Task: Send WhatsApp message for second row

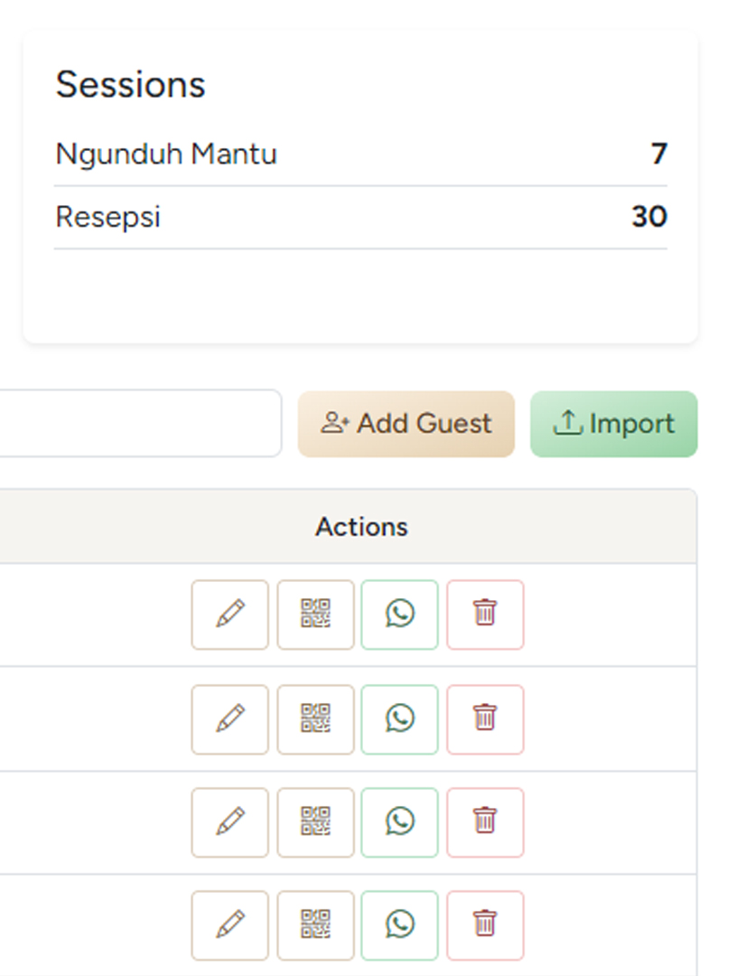Action: 399,719
